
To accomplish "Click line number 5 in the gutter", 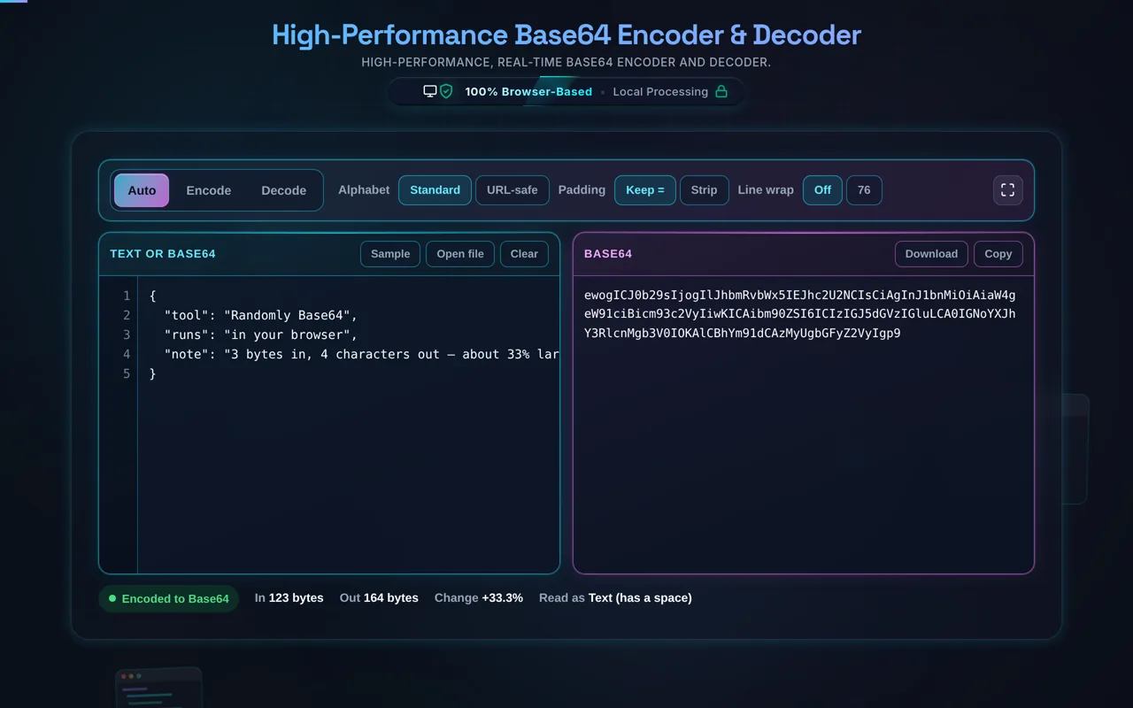I will [127, 373].
